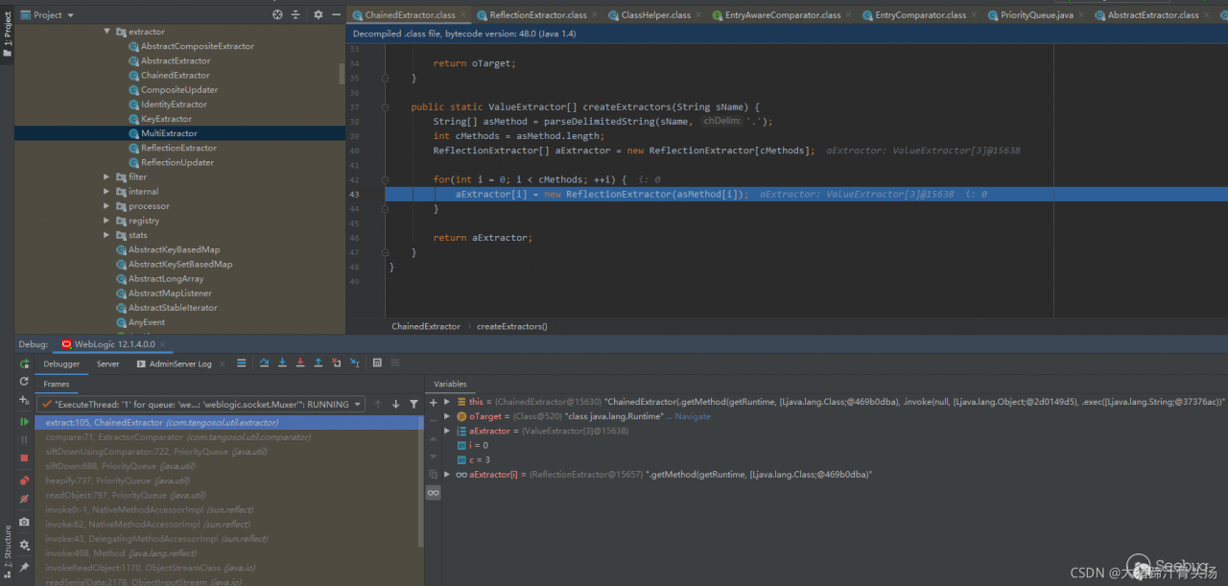Toggle the pin tab icon in debug sidebar
Viewport: 1228px width, 586px height.
[x=24, y=568]
